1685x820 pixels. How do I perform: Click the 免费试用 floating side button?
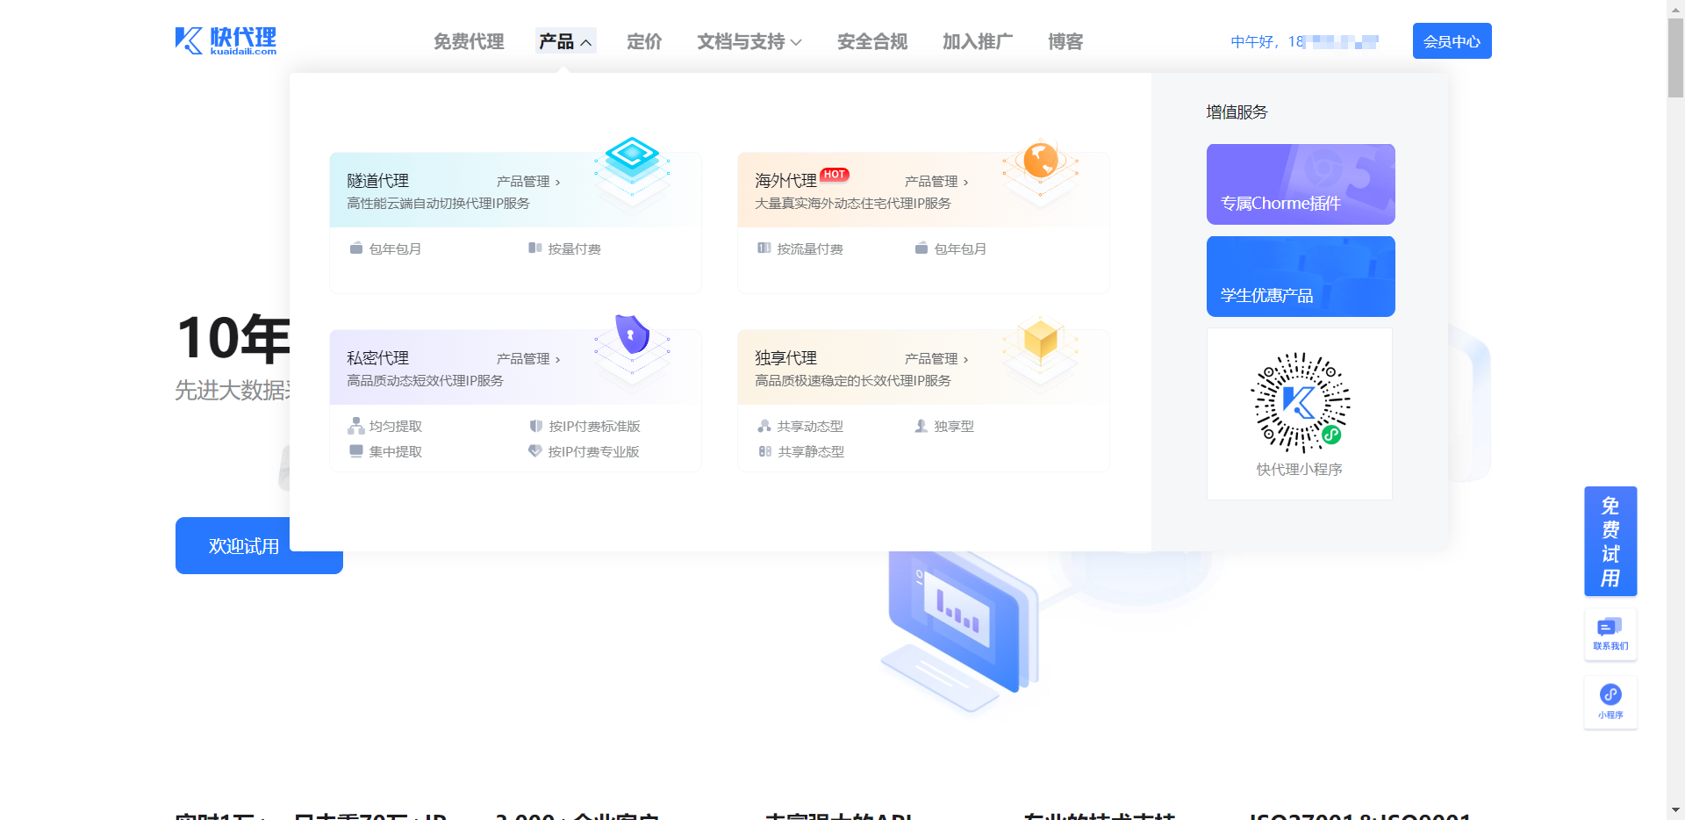1610,542
